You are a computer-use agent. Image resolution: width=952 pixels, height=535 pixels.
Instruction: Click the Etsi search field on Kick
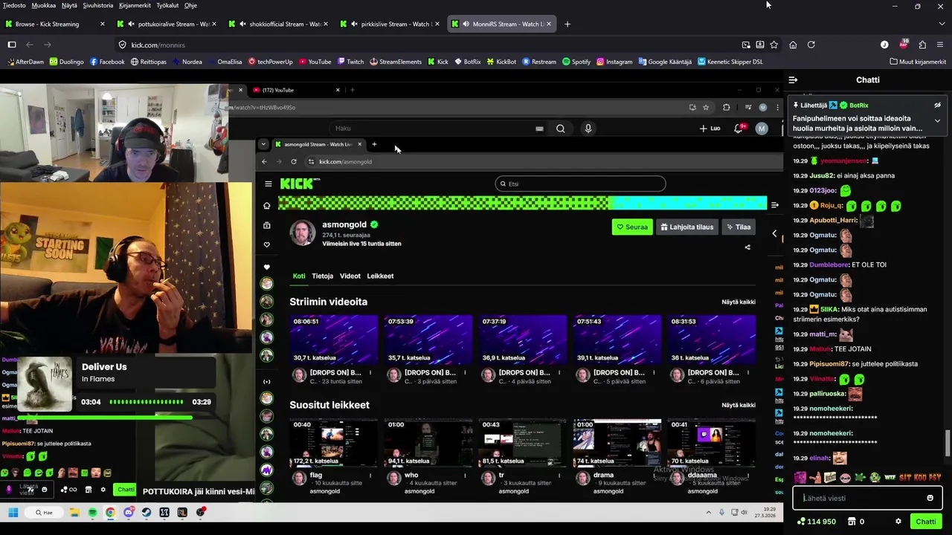(x=580, y=184)
